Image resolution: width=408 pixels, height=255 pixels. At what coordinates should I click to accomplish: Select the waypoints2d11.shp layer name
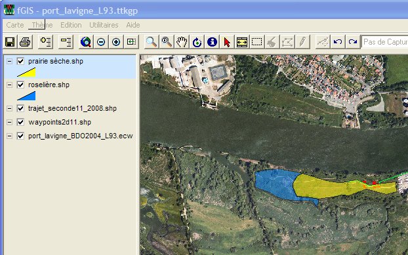(x=60, y=122)
